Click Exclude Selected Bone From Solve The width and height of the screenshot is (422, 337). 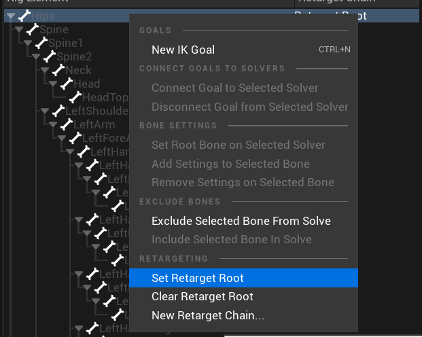243,221
